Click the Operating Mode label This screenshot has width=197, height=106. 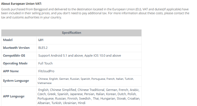15,63
